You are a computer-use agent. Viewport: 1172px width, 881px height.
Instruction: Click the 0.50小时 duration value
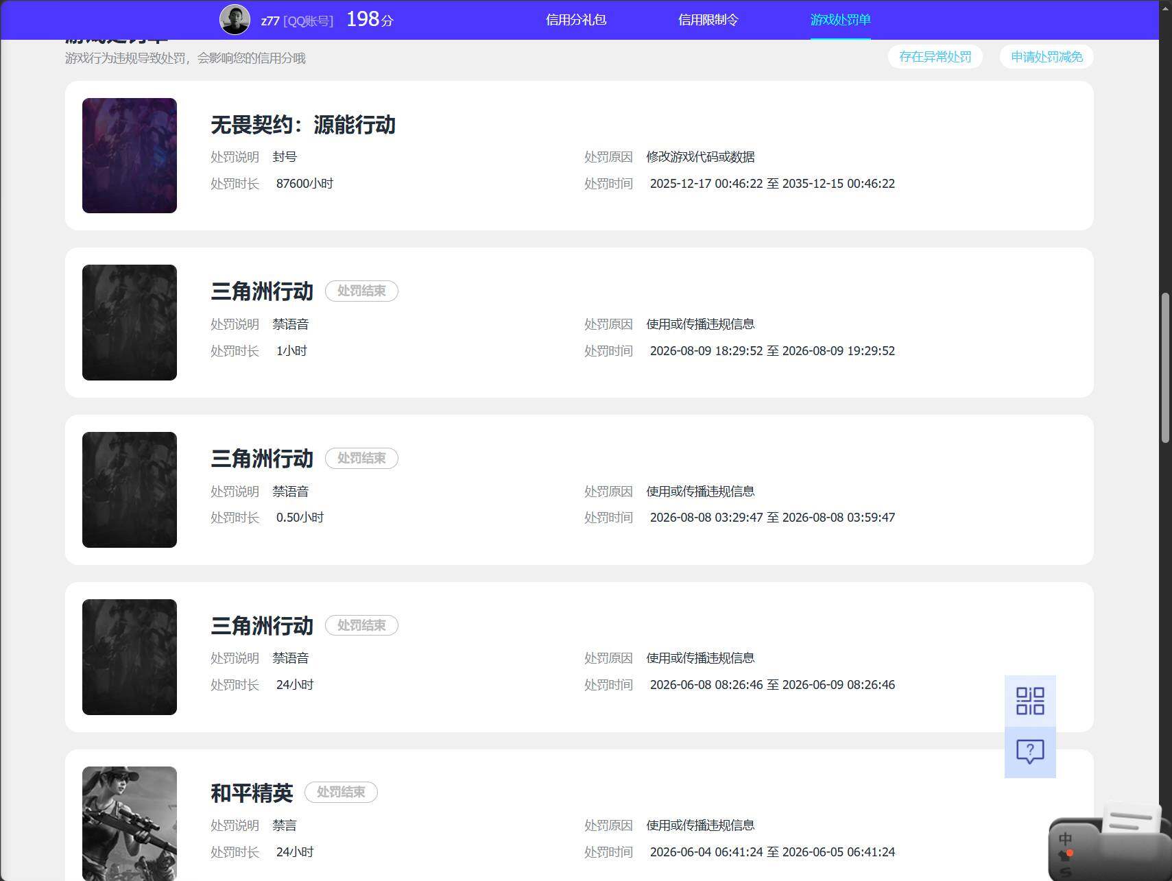300,518
